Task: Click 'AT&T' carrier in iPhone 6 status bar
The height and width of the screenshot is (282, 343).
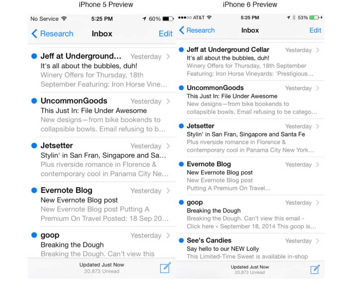Action: [x=199, y=17]
